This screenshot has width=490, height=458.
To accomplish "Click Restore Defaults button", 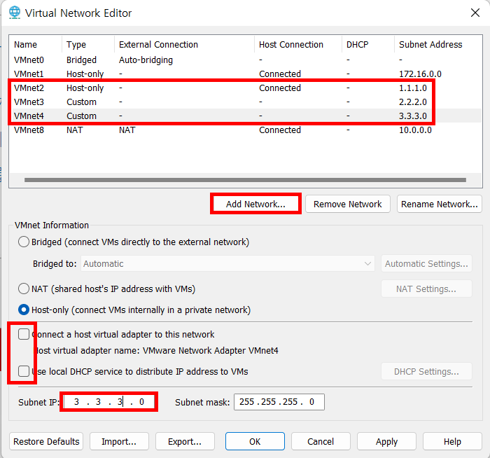I will tap(46, 441).
